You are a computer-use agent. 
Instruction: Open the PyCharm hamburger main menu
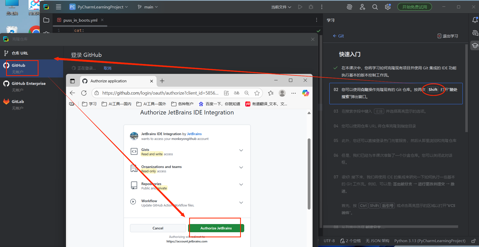click(59, 7)
